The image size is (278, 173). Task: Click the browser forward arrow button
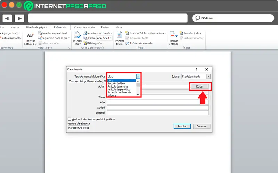(19, 18)
